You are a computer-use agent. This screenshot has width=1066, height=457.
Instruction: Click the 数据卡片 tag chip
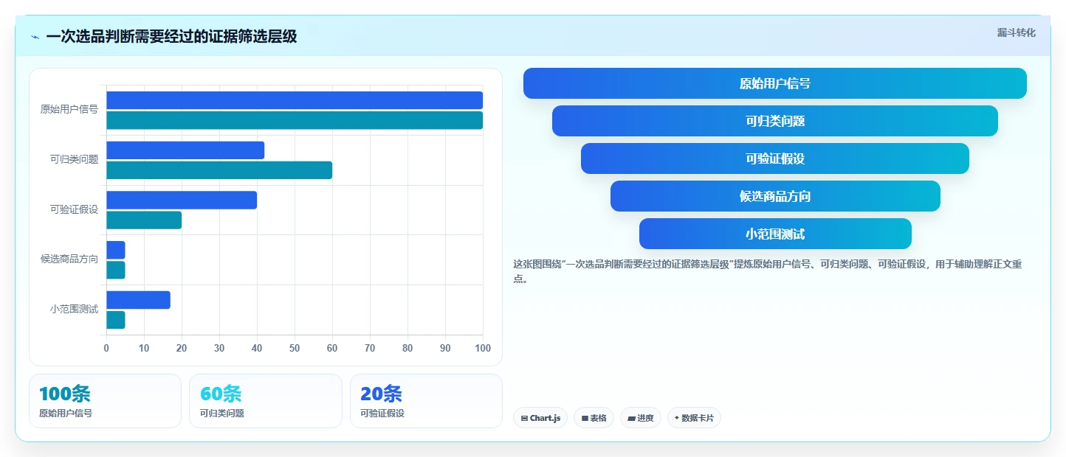tap(694, 418)
